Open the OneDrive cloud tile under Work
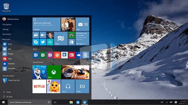Image resolution: width=188 pixels, height=105 pixels. (79, 55)
